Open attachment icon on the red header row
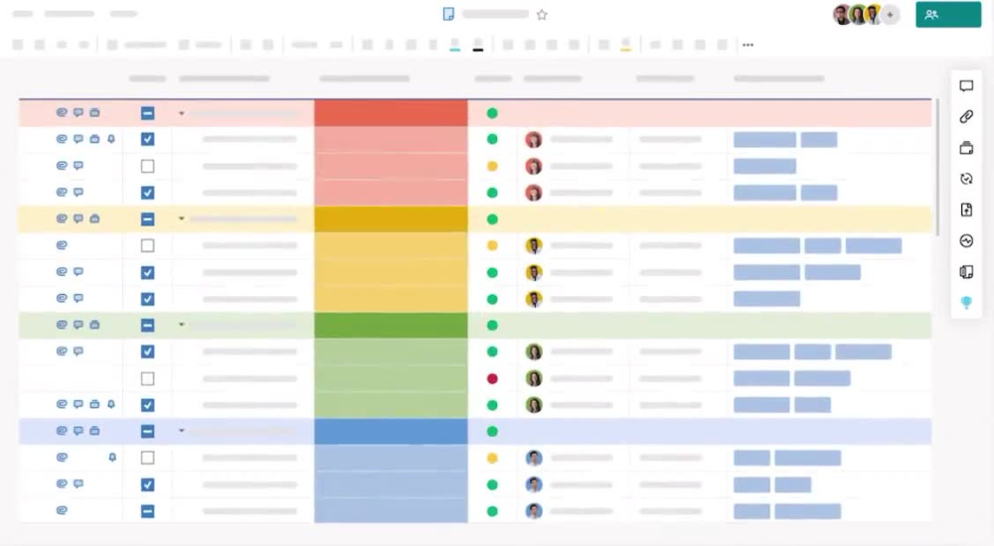 pos(62,113)
